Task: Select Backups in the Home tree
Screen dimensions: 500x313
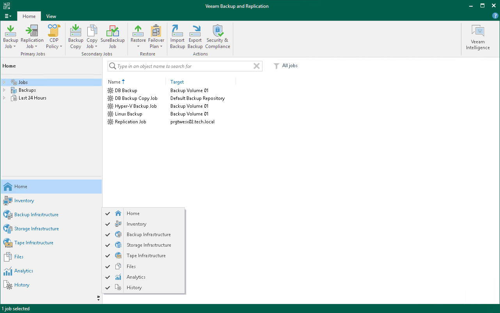Action: coord(27,90)
